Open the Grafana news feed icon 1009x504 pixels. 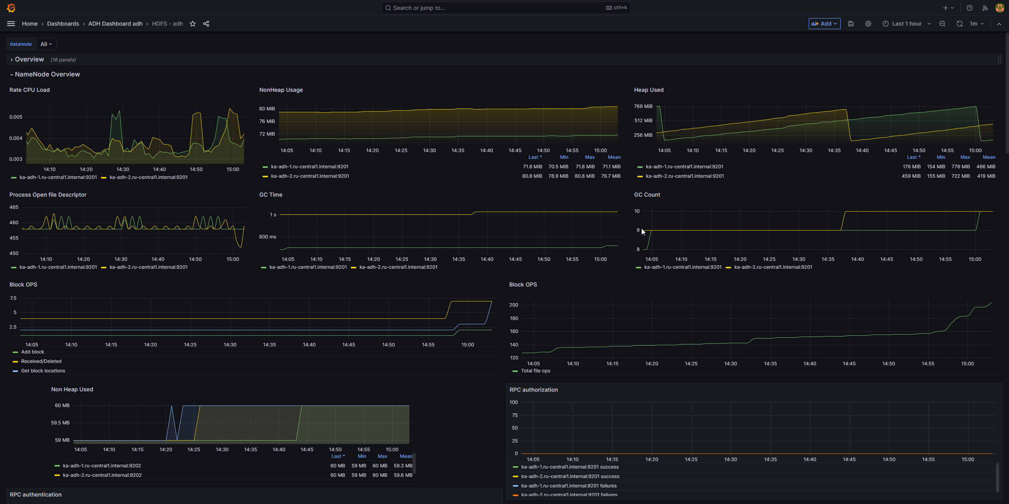click(x=984, y=7)
